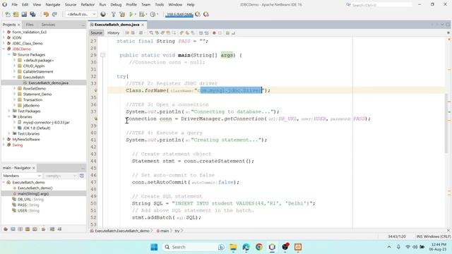The image size is (452, 254).
Task: Click the Build Project hammer icon
Action: tap(113, 14)
